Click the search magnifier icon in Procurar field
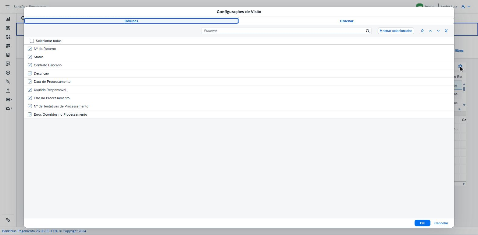The height and width of the screenshot is (235, 478). [x=368, y=31]
